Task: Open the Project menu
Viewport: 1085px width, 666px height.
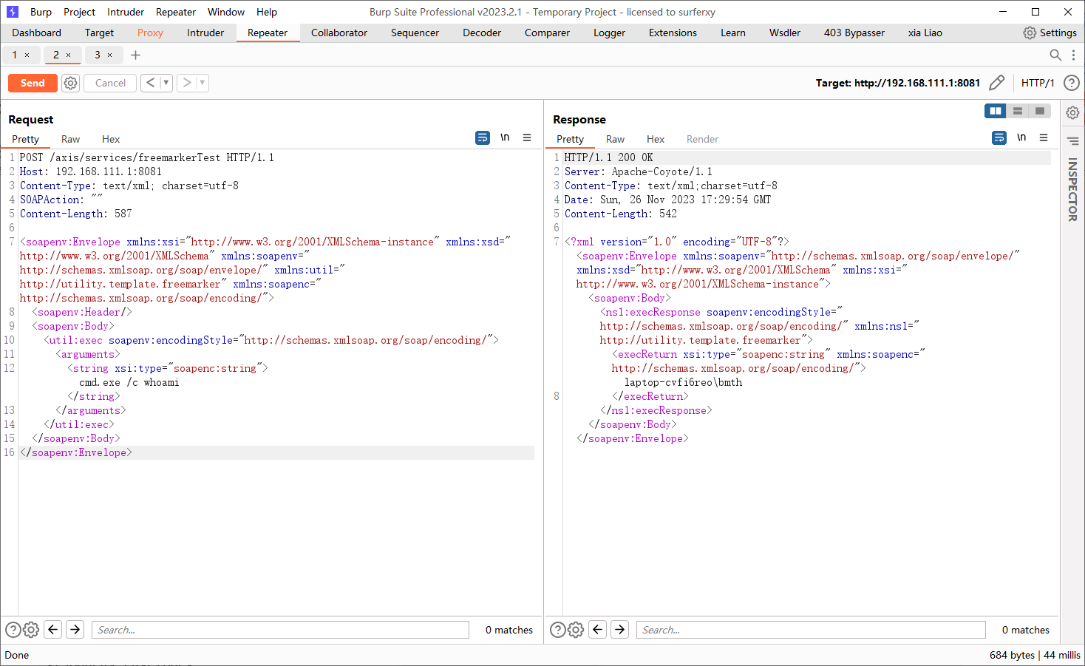Action: pyautogui.click(x=79, y=12)
